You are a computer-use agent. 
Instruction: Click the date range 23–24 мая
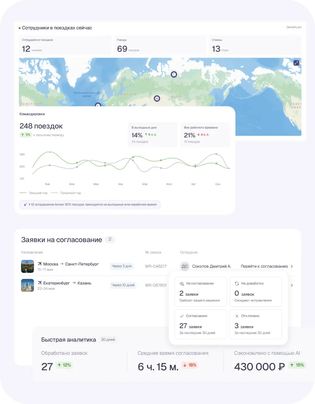pos(46,289)
